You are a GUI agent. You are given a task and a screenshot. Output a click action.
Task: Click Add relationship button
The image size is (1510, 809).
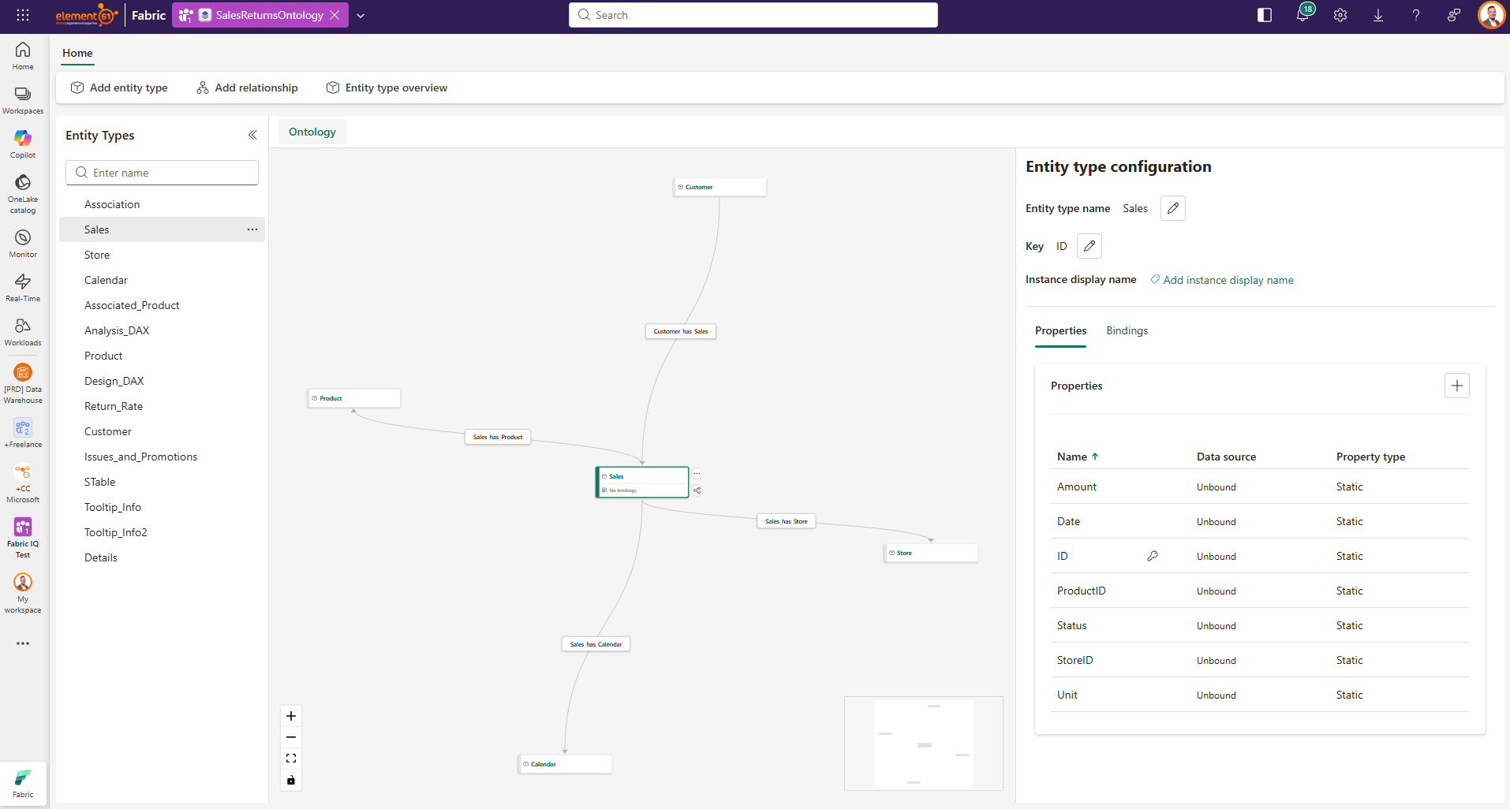247,88
